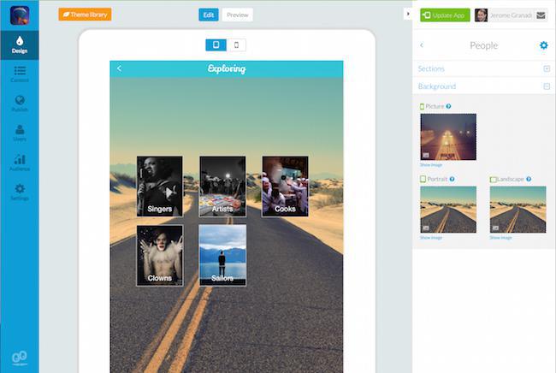Viewport: 556px width, 373px height.
Task: Collapse the right side panel with arrow
Action: [407, 15]
